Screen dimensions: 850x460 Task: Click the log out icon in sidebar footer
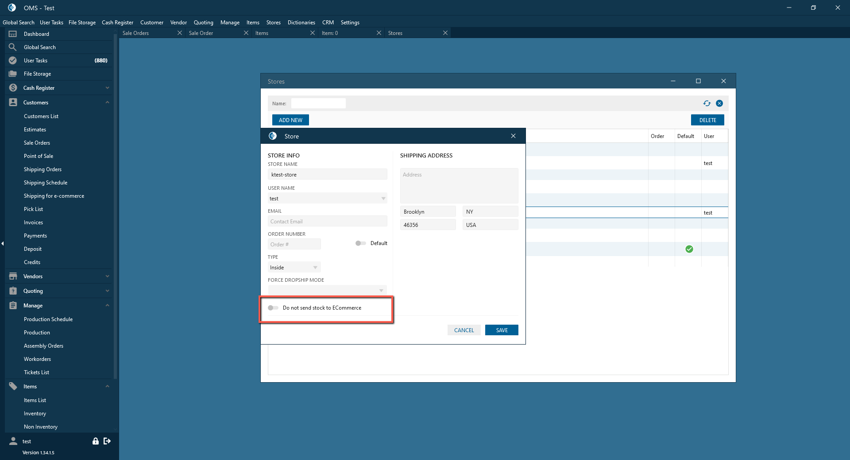(x=107, y=441)
